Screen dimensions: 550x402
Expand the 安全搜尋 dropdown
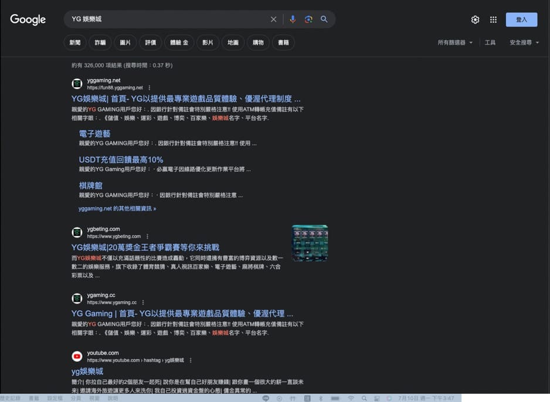[x=524, y=42]
